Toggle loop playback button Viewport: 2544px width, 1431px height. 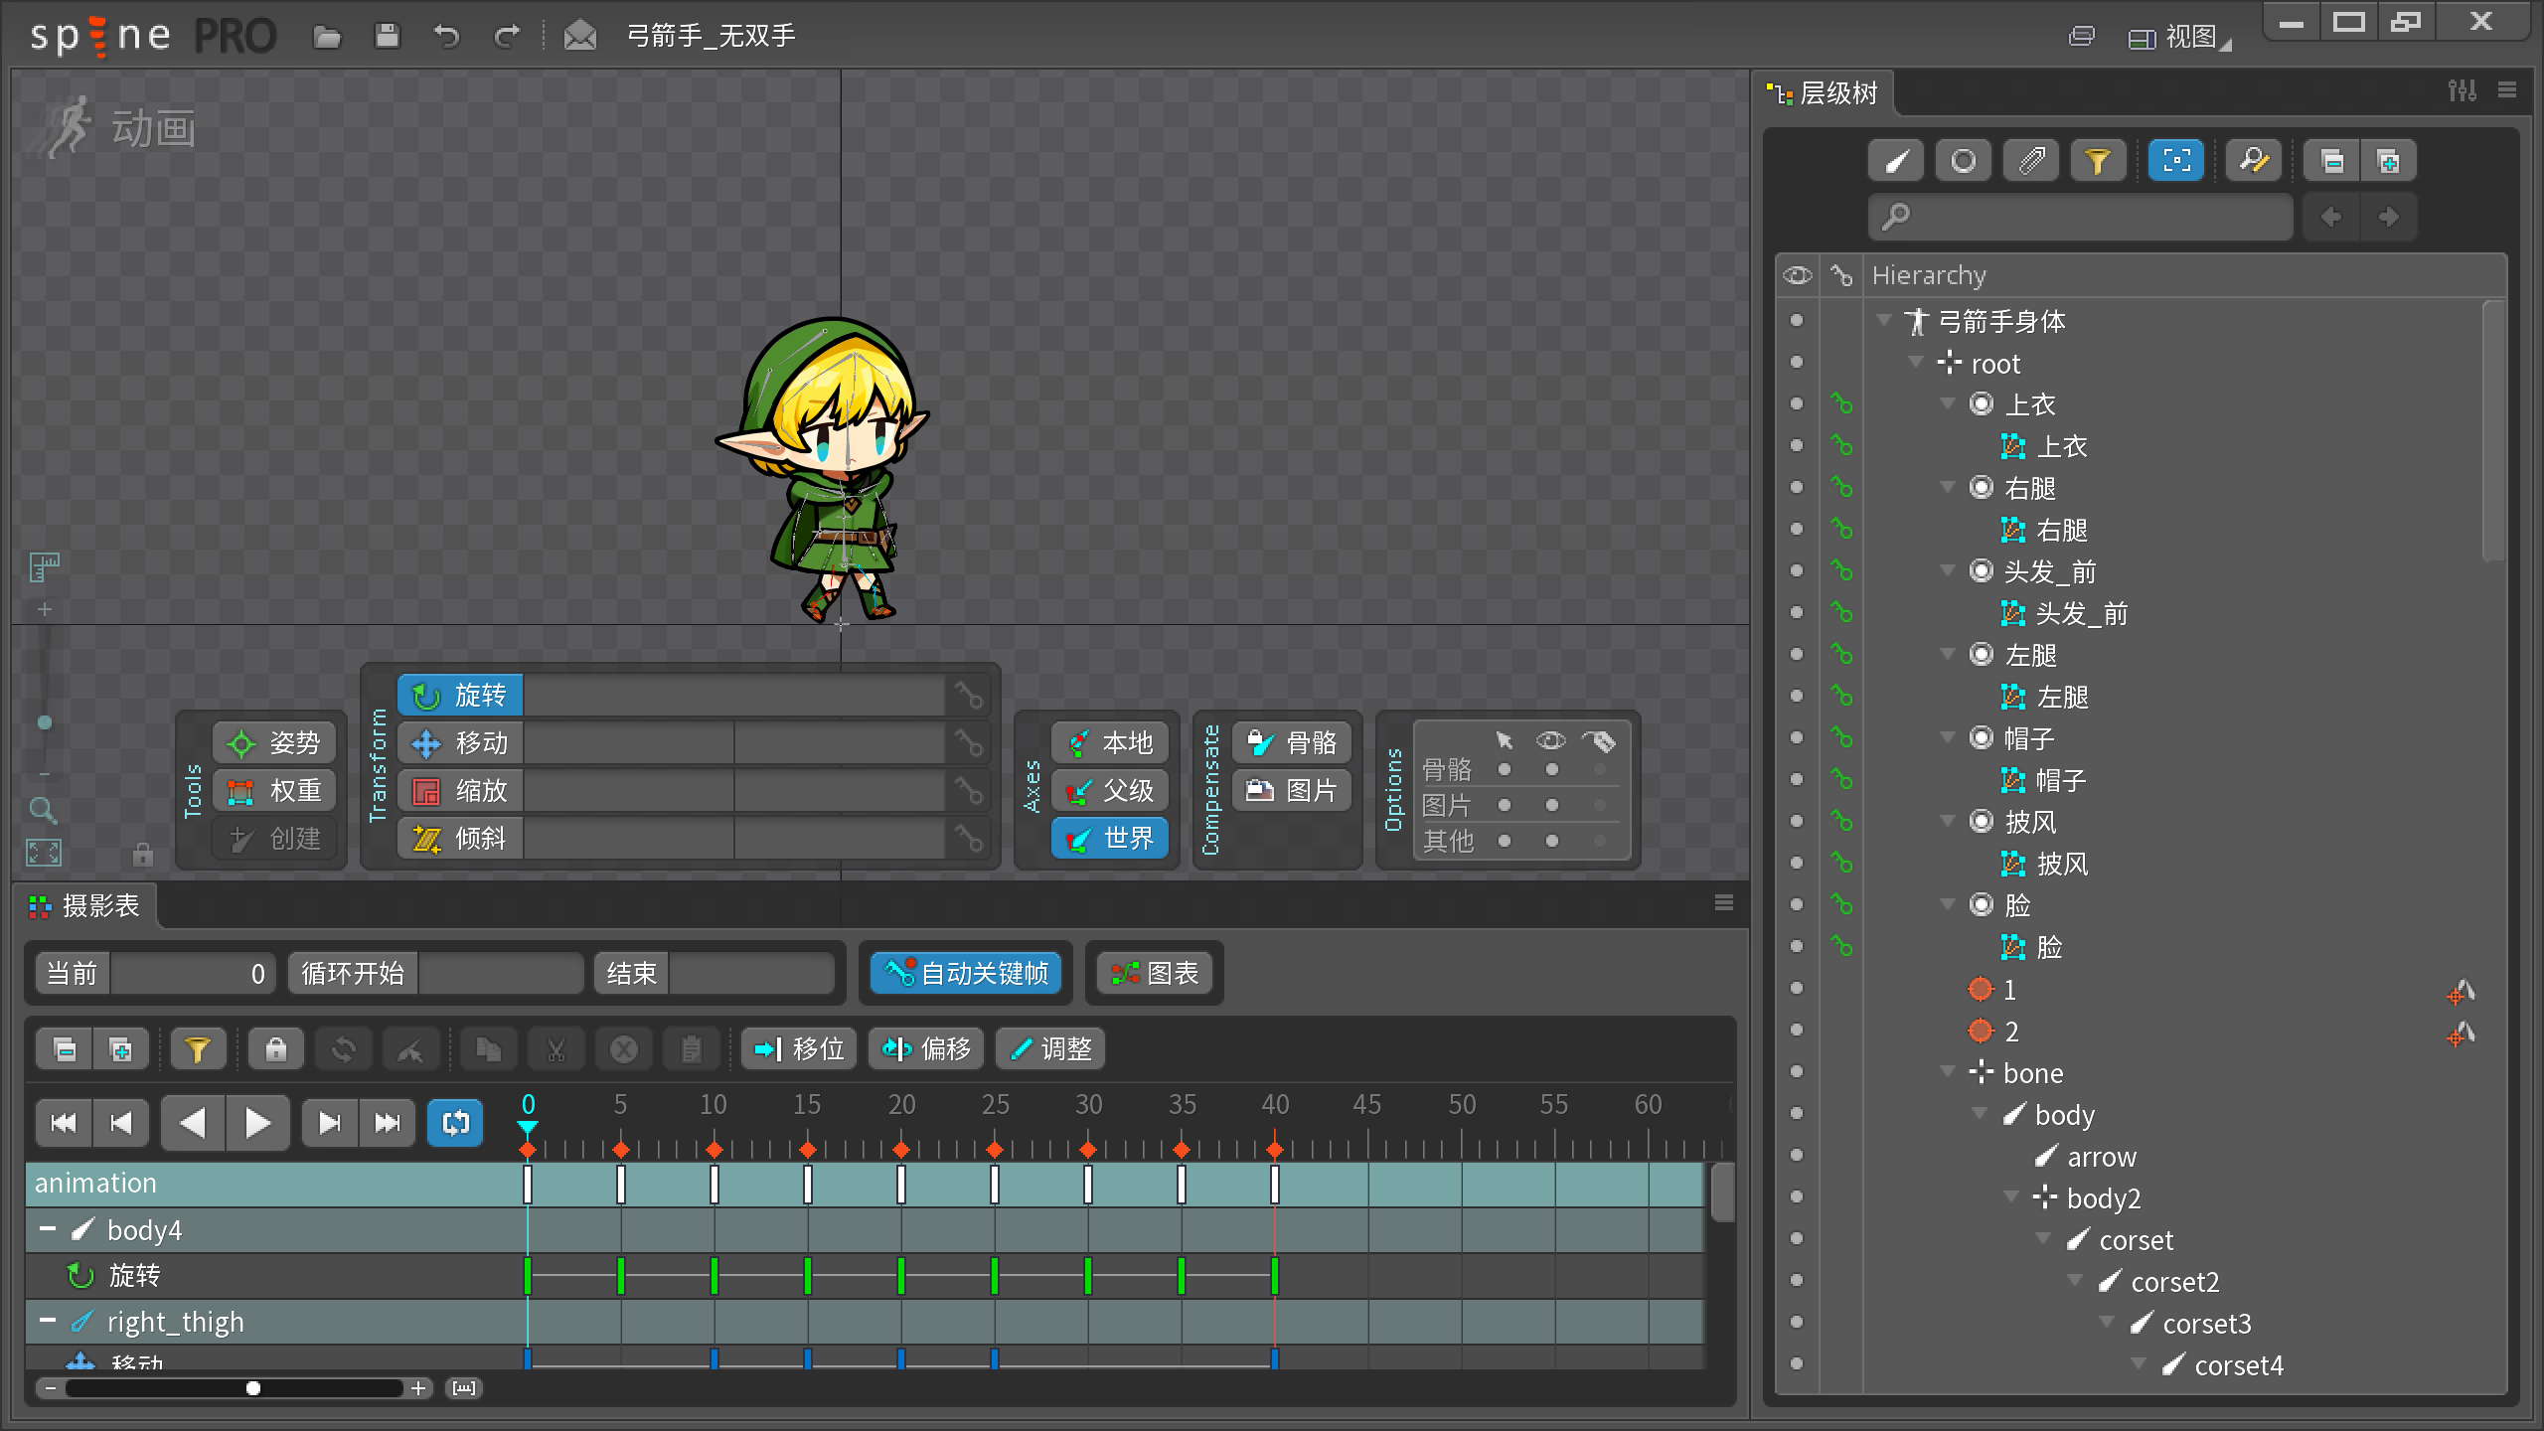click(x=455, y=1123)
